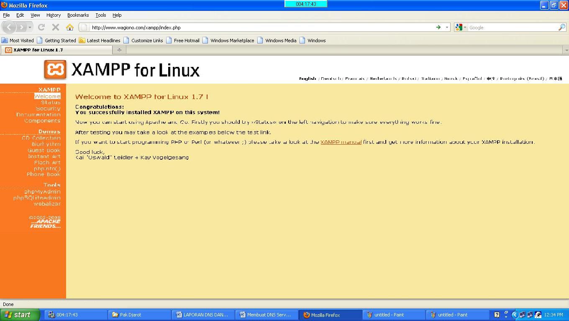This screenshot has height=321, width=569.
Task: Open the Windows bookmark
Action: [x=313, y=41]
